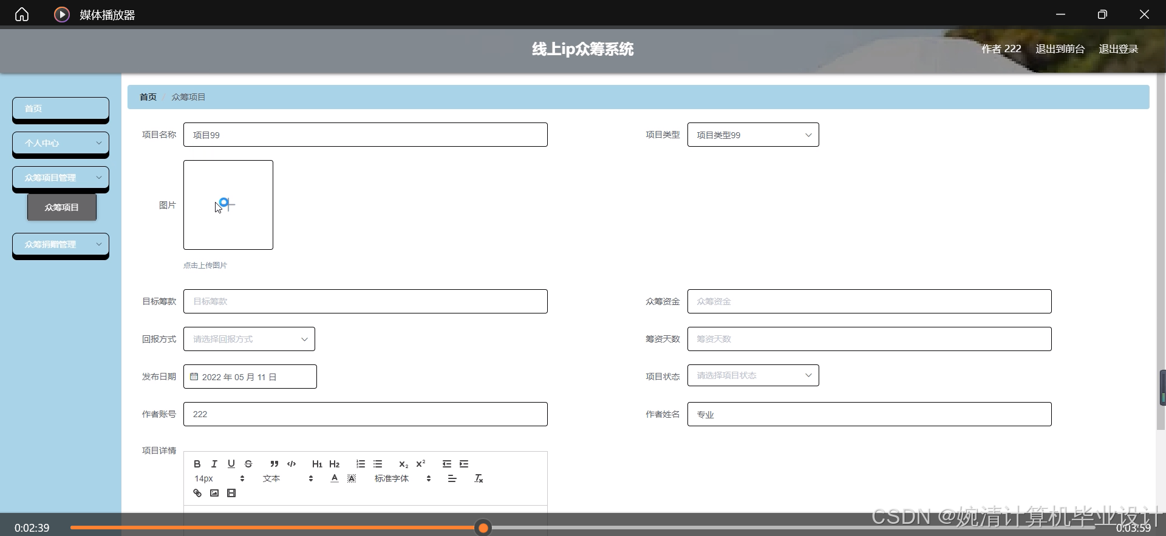Focus the 作者姓名 field containing 专业
Viewport: 1166px width, 536px height.
point(870,414)
